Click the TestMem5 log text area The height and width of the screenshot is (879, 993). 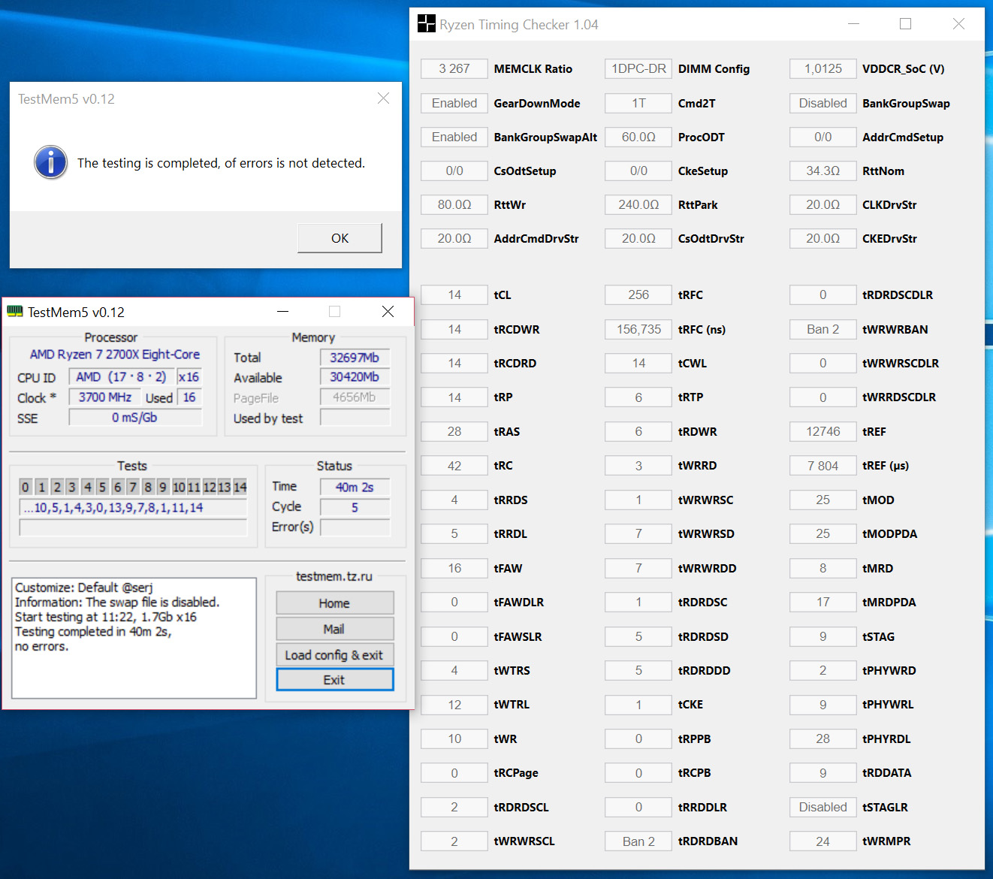tap(134, 638)
